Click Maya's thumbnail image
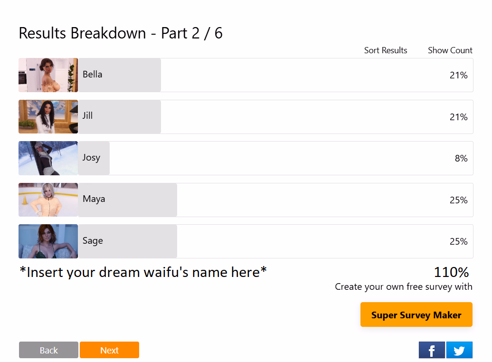492x362 pixels. (48, 200)
